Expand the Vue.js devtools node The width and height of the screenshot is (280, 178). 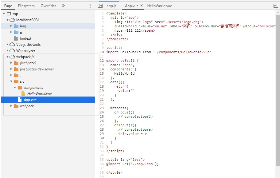[x=7, y=44]
